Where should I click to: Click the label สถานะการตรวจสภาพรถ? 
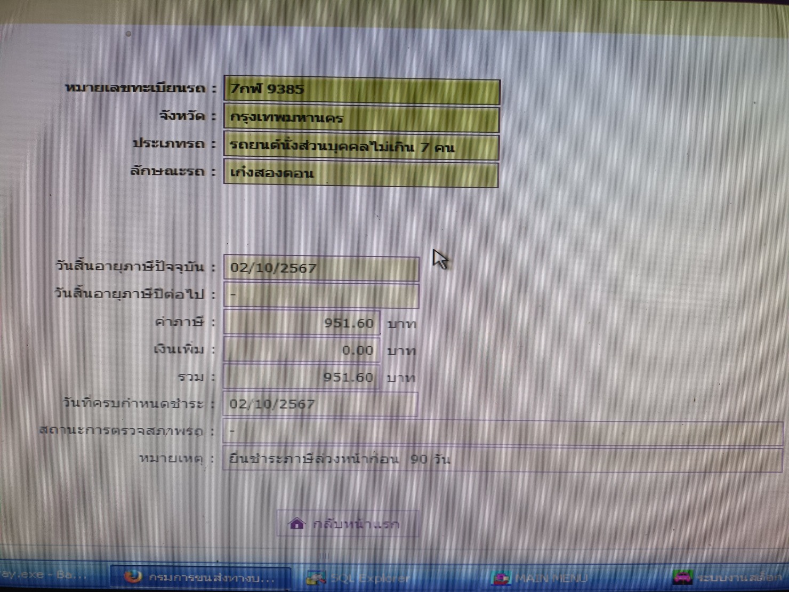(x=121, y=430)
